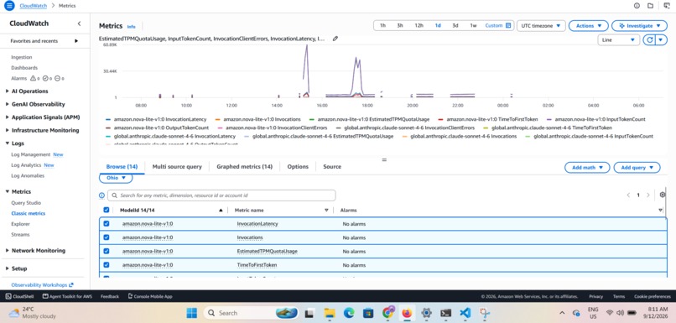The image size is (676, 323).
Task: Click the info icon beside search box
Action: pos(101,195)
